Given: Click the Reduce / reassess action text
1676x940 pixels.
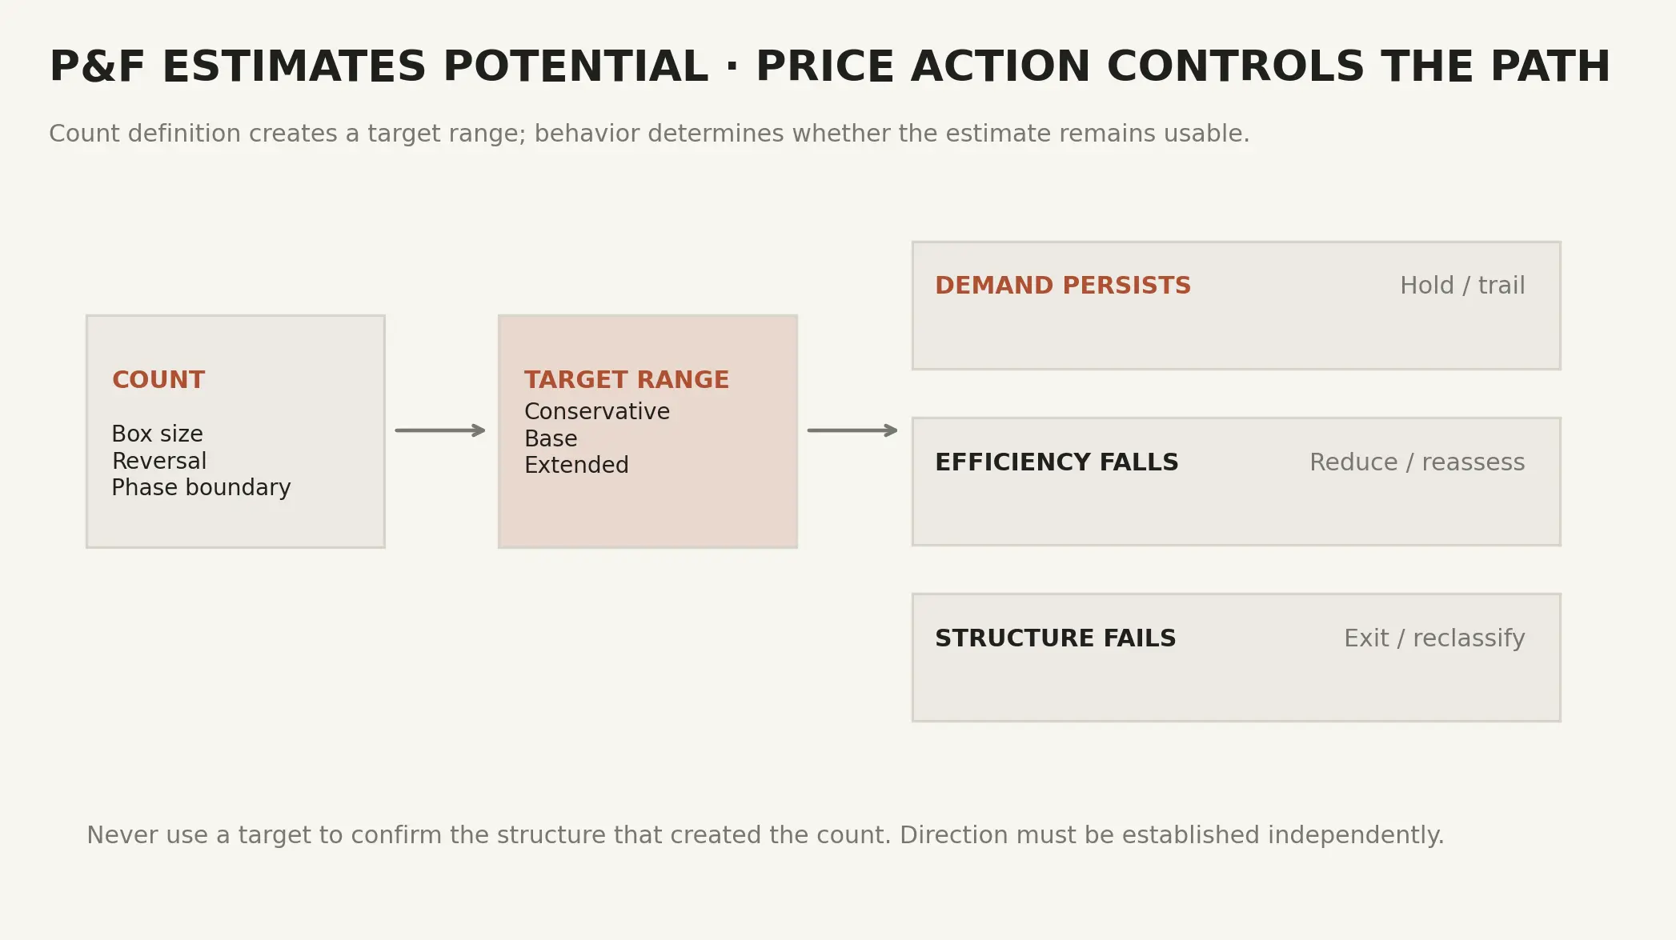Looking at the screenshot, I should point(1417,462).
